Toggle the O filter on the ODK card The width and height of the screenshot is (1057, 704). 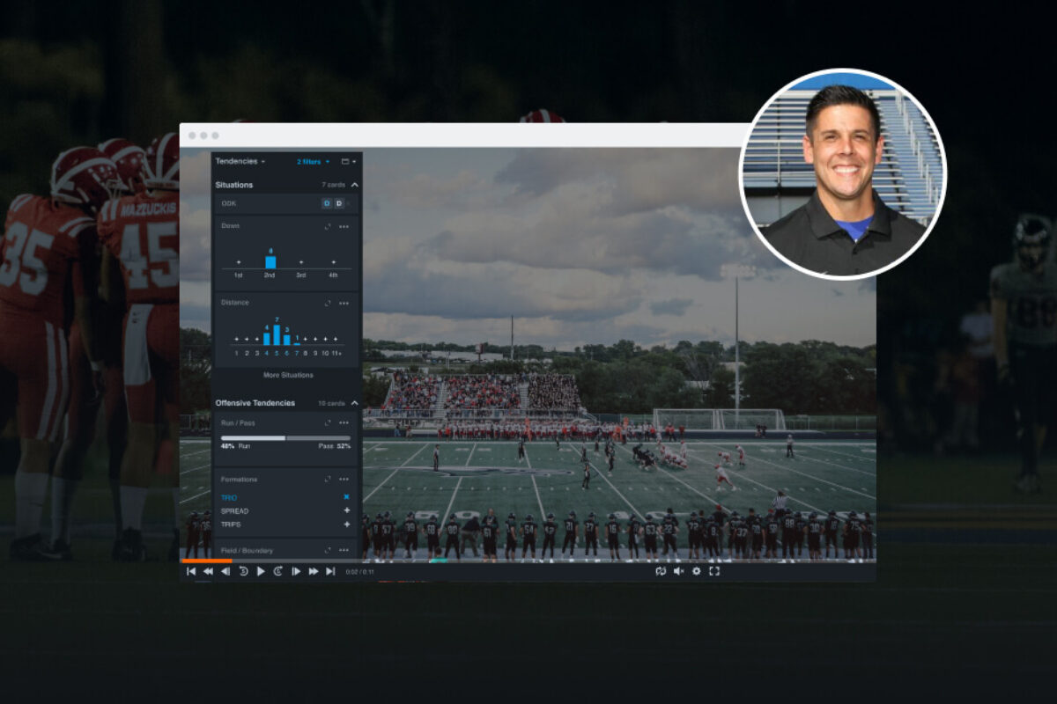(x=325, y=202)
